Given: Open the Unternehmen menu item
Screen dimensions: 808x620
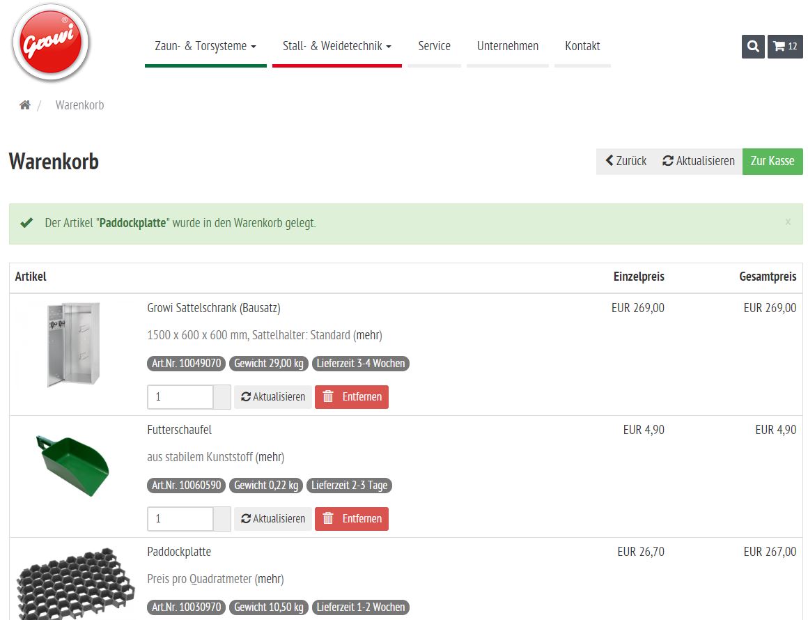Looking at the screenshot, I should tap(508, 46).
